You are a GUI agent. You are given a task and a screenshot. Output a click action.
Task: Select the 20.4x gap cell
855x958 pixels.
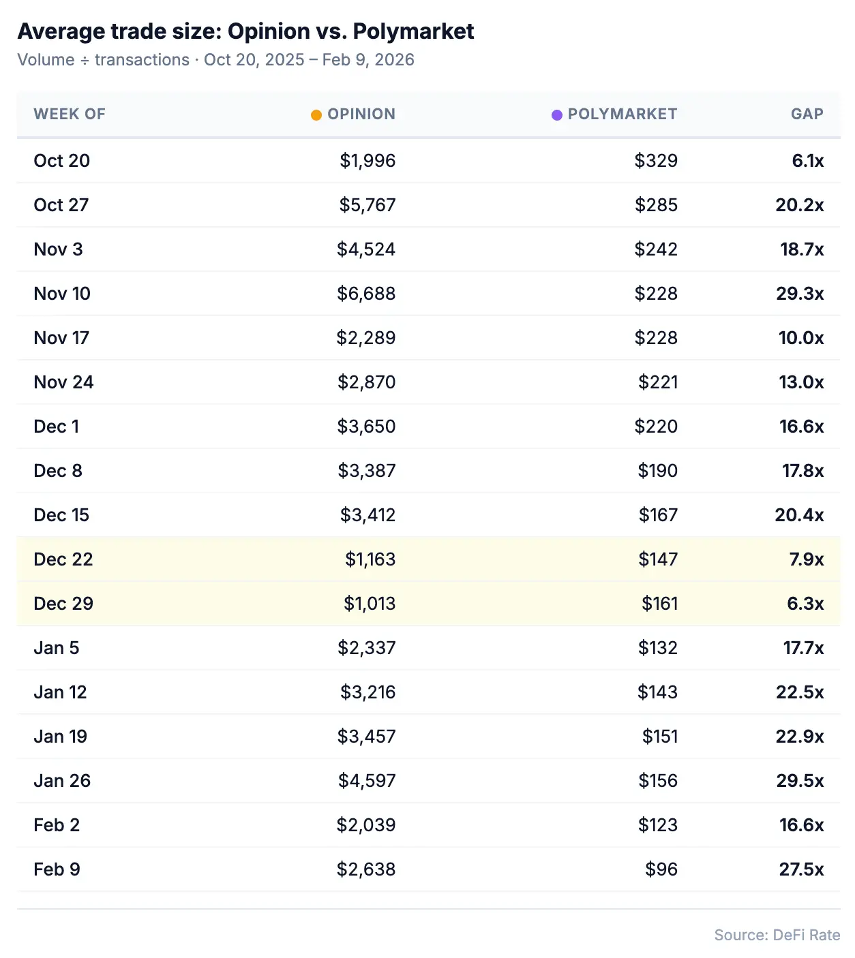[799, 515]
